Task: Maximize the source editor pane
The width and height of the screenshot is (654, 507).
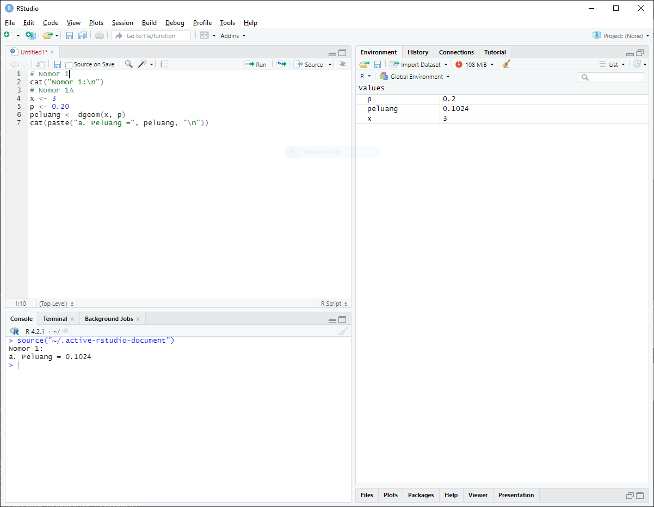Action: (x=342, y=53)
